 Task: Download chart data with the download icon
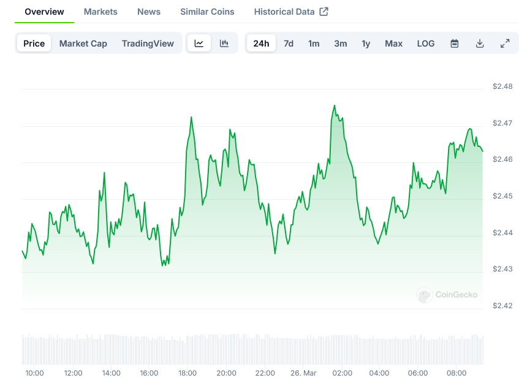480,44
